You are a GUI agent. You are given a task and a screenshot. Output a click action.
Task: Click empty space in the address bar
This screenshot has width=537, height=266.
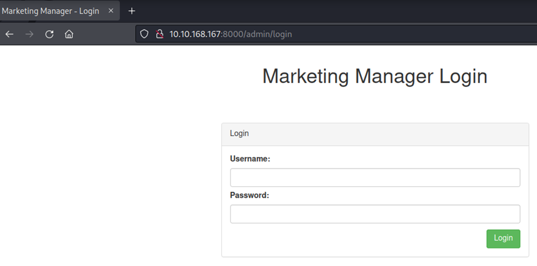412,34
